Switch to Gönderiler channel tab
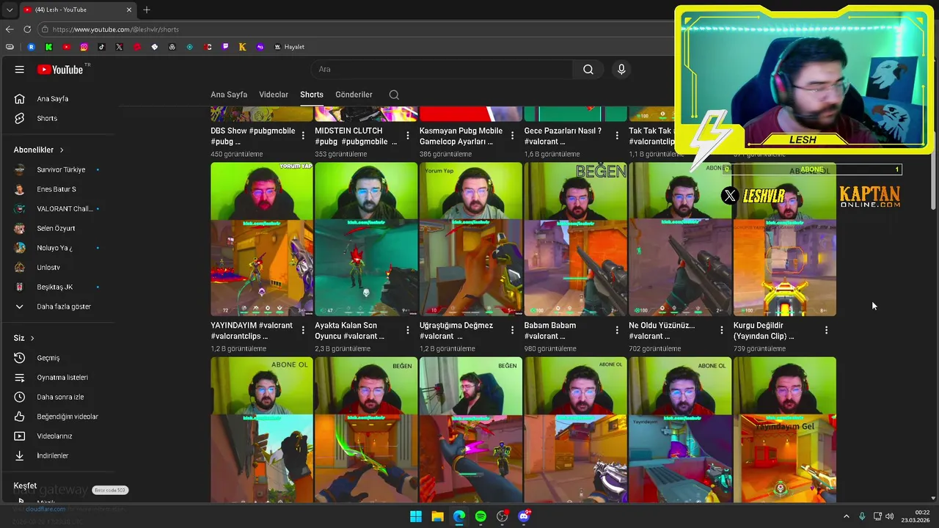Screen dimensions: 939x528 point(354,95)
